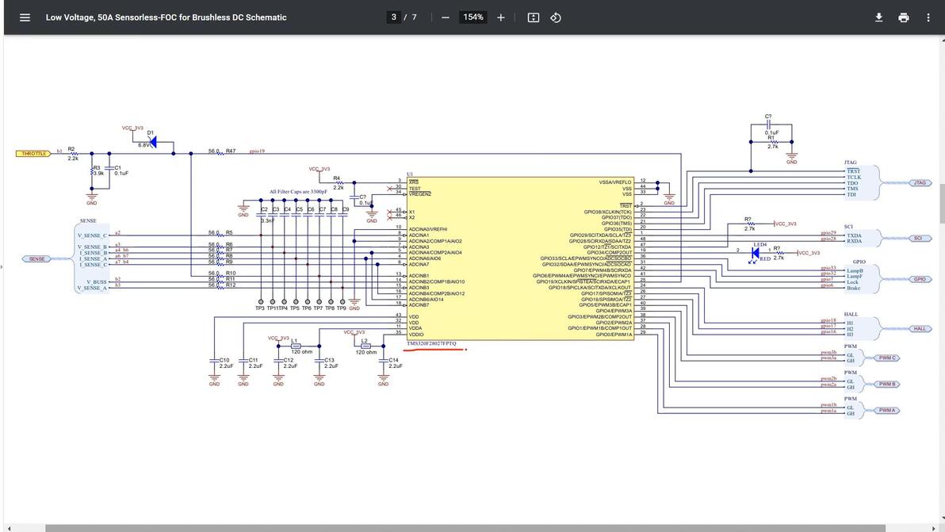Click the blue LED4 symbol
Screen dimensions: 945x532
click(x=755, y=253)
